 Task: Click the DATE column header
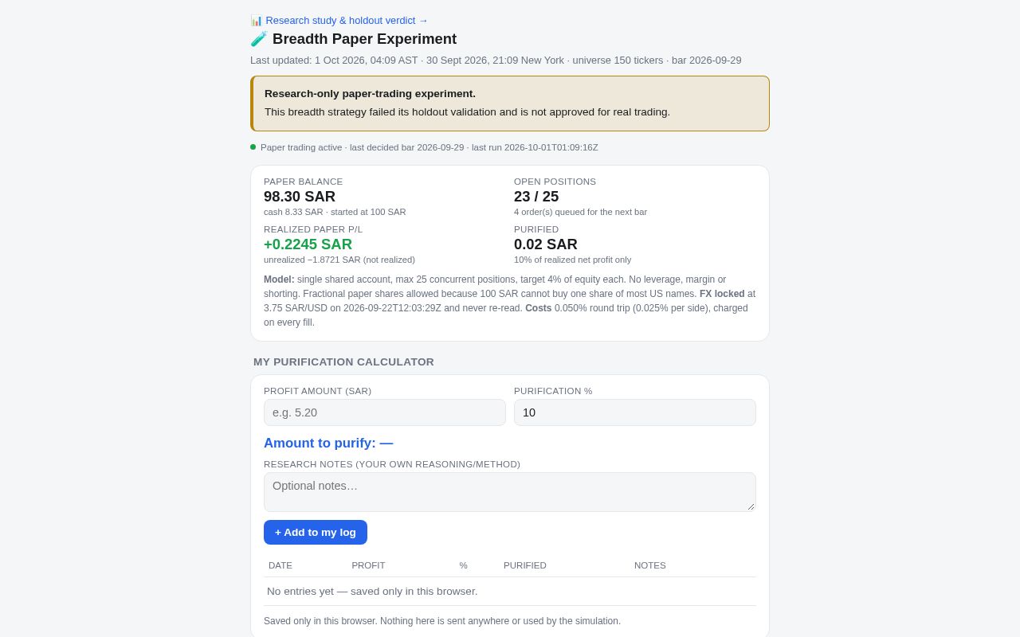click(x=280, y=565)
